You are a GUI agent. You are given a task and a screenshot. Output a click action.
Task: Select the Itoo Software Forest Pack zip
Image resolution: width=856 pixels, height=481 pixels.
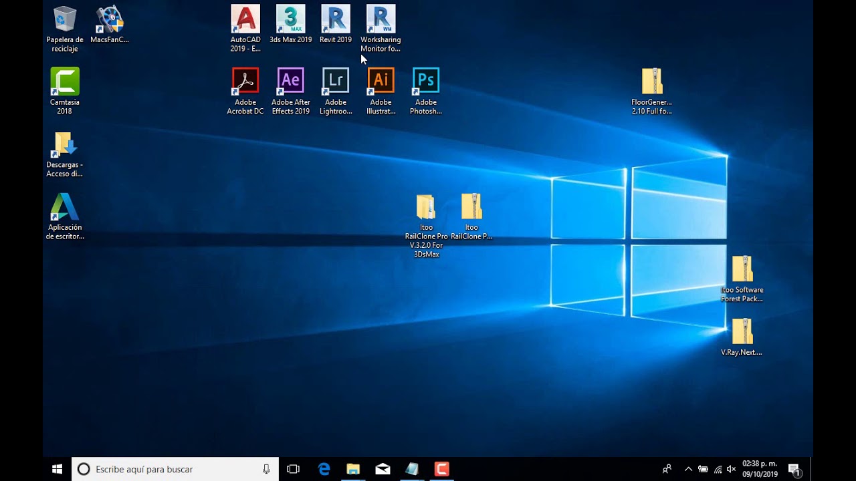tap(742, 279)
